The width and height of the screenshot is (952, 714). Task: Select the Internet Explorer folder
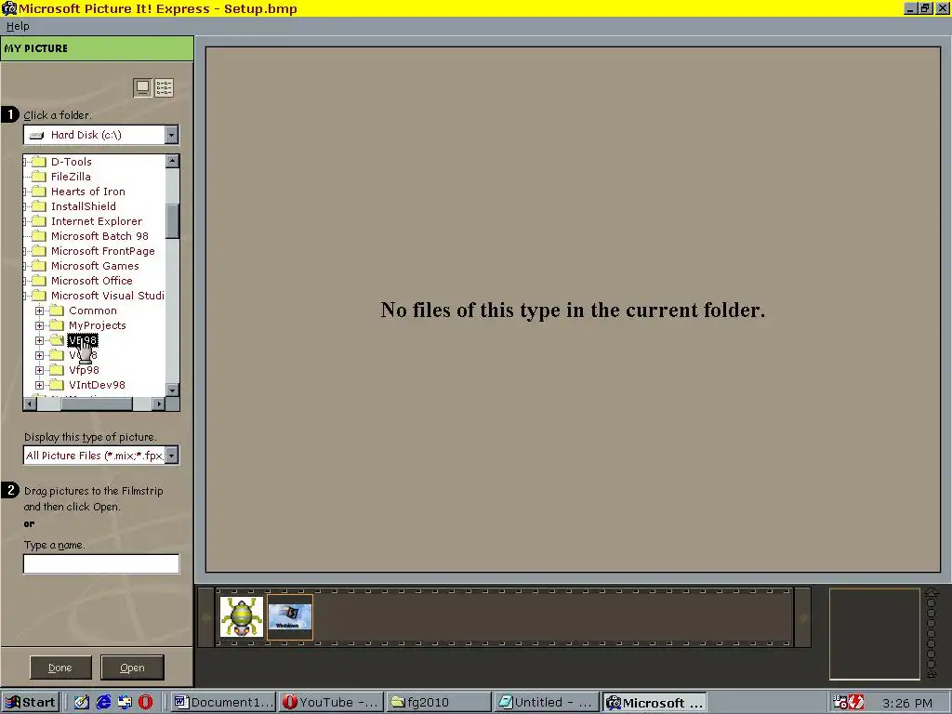point(97,221)
